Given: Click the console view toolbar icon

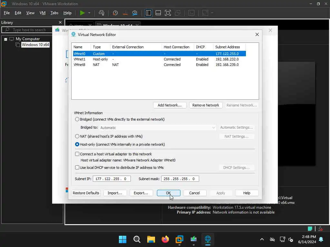Looking at the screenshot, I should (191, 13).
